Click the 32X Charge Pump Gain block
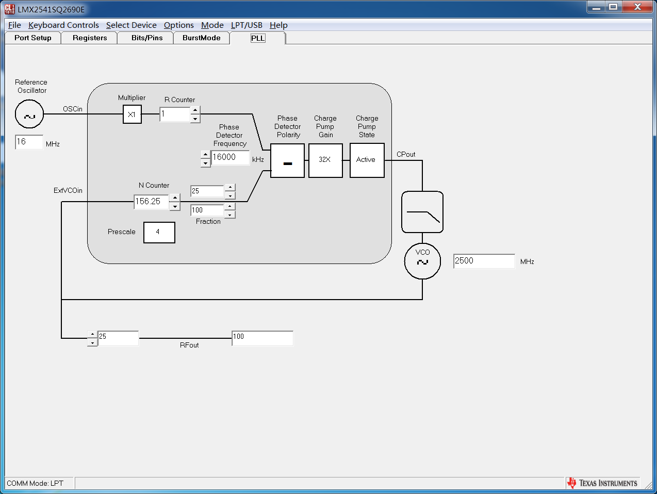657x494 pixels. click(x=325, y=160)
